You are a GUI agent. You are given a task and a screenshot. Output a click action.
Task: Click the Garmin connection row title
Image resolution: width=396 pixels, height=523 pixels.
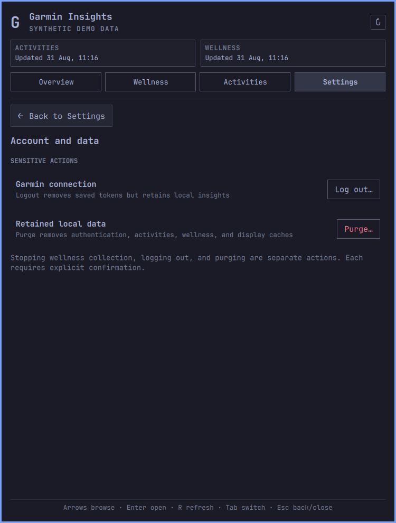click(56, 184)
